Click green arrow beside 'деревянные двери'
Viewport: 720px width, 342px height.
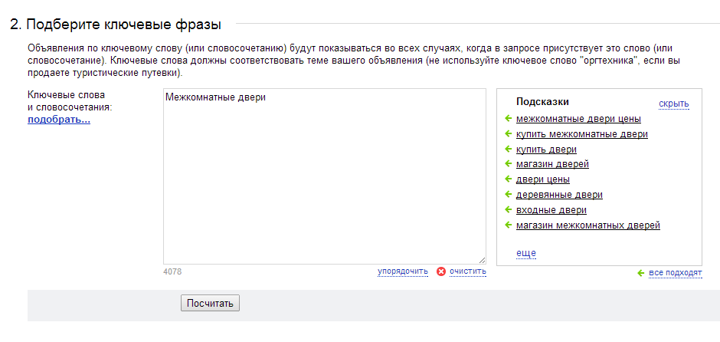click(509, 194)
